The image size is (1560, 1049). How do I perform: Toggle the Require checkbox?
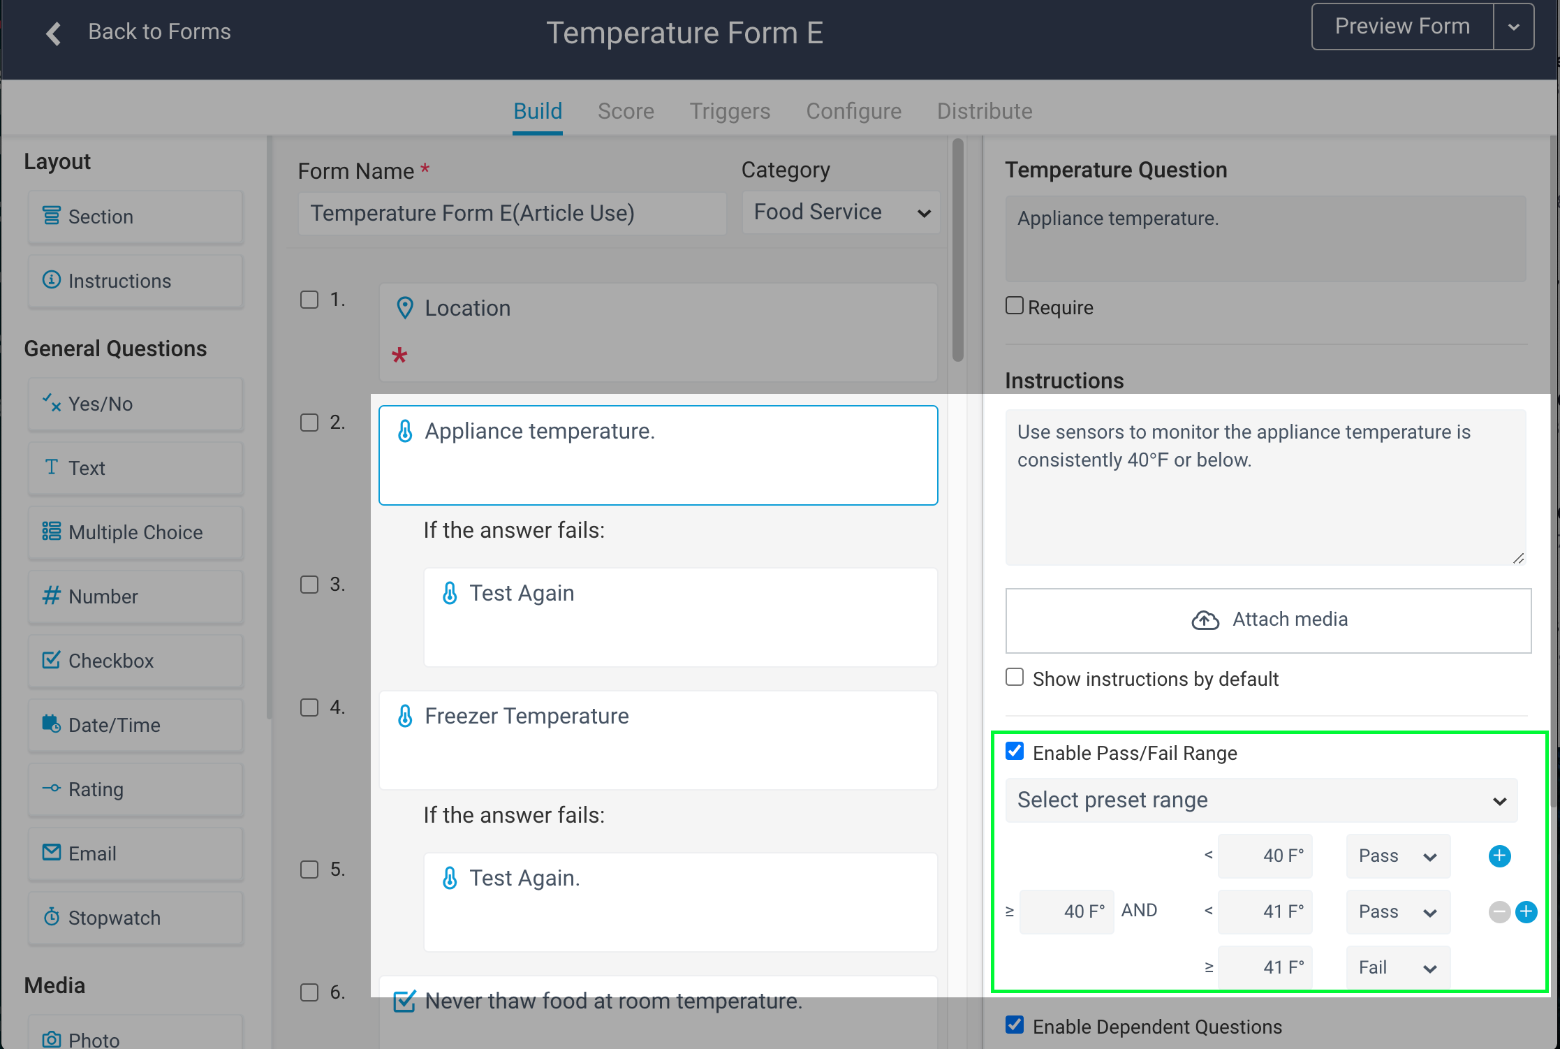(x=1014, y=305)
